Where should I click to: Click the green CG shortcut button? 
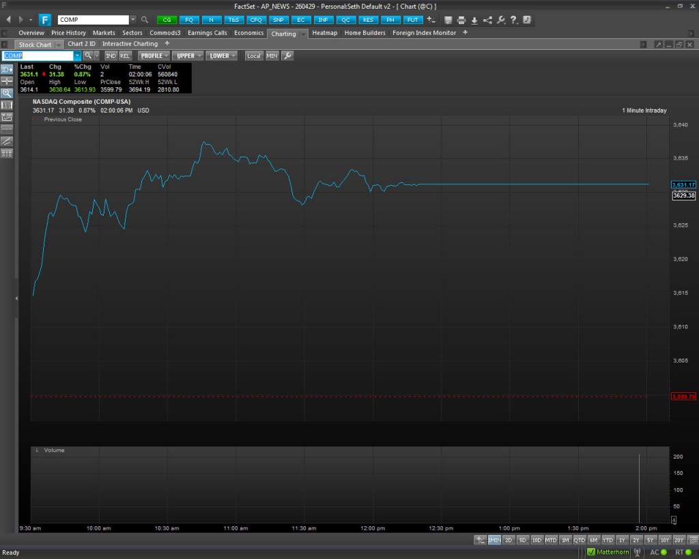(x=167, y=20)
